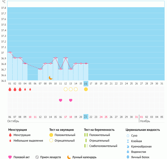This screenshot has height=159, width=167.
Task: Click the egg white fluid legend icon
Action: click(x=128, y=157)
